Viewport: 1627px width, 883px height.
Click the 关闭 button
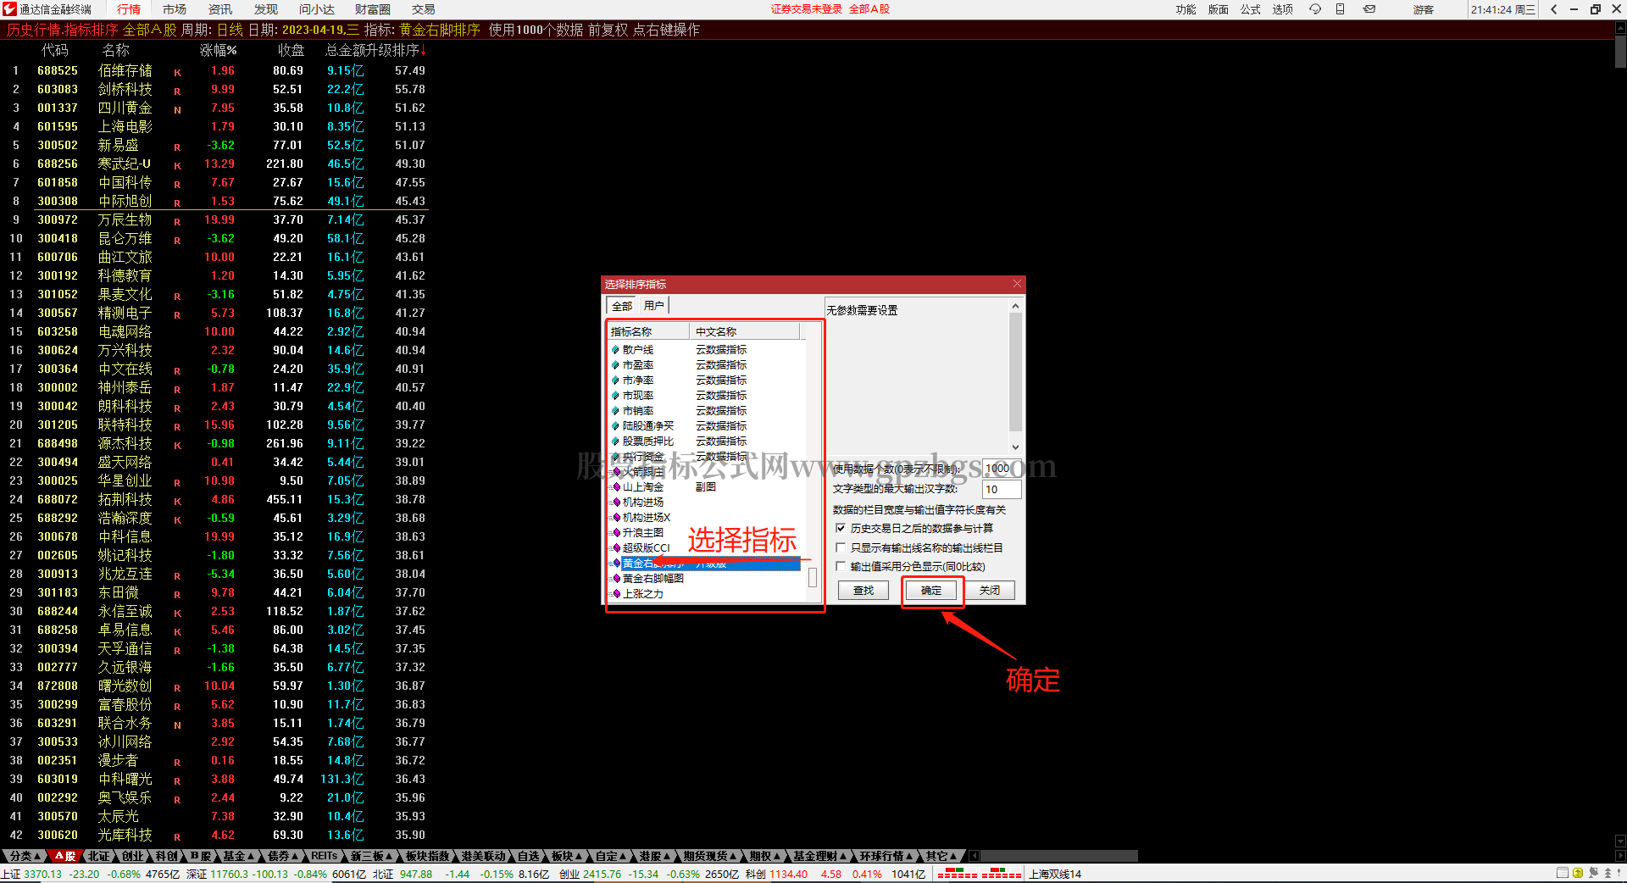(x=990, y=591)
